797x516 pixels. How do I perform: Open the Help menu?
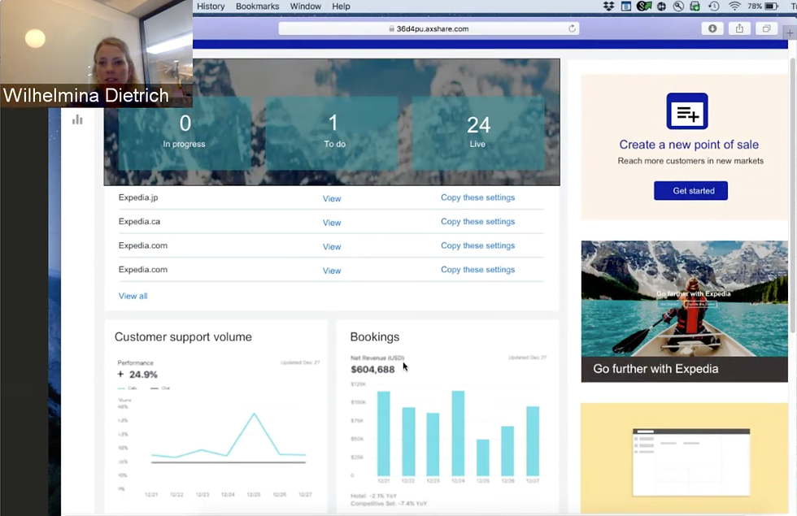[x=341, y=7]
